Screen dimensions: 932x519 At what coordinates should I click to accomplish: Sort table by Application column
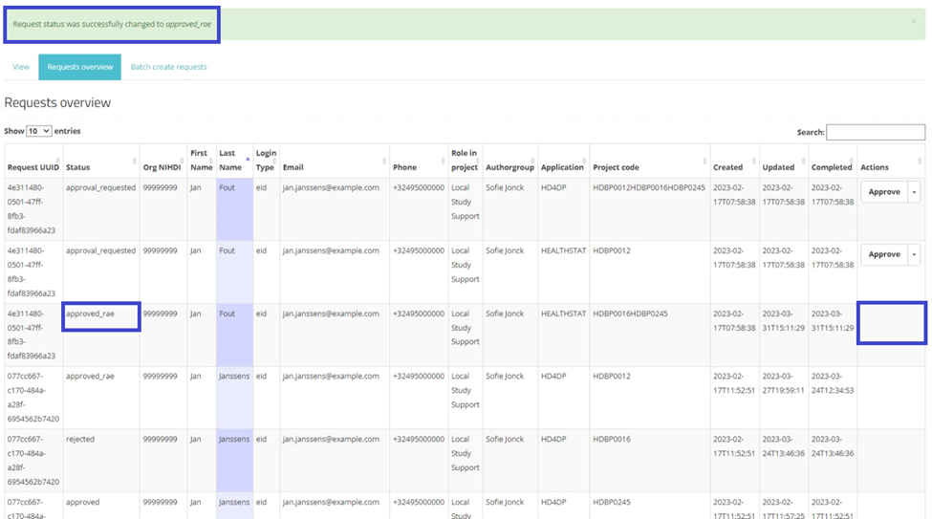click(562, 166)
